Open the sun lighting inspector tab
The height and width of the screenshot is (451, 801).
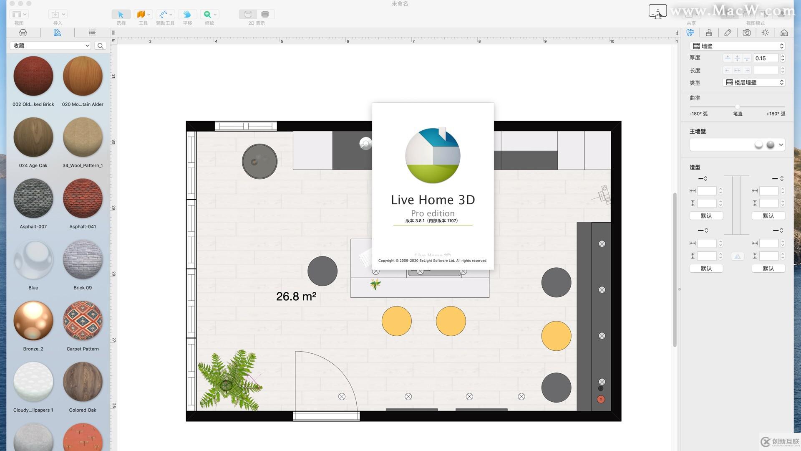point(765,33)
